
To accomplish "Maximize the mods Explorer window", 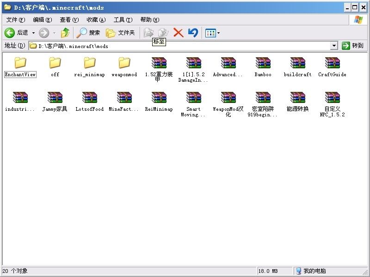I will point(355,8).
